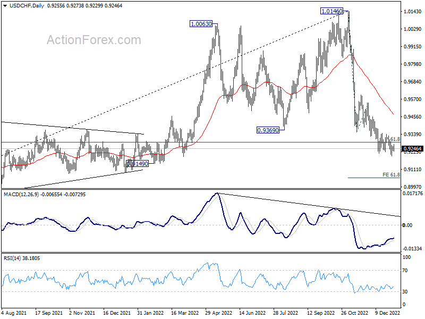This screenshot has width=425, height=319.
Task: Click the 2 Nov 2021 date label
Action: coord(82,313)
